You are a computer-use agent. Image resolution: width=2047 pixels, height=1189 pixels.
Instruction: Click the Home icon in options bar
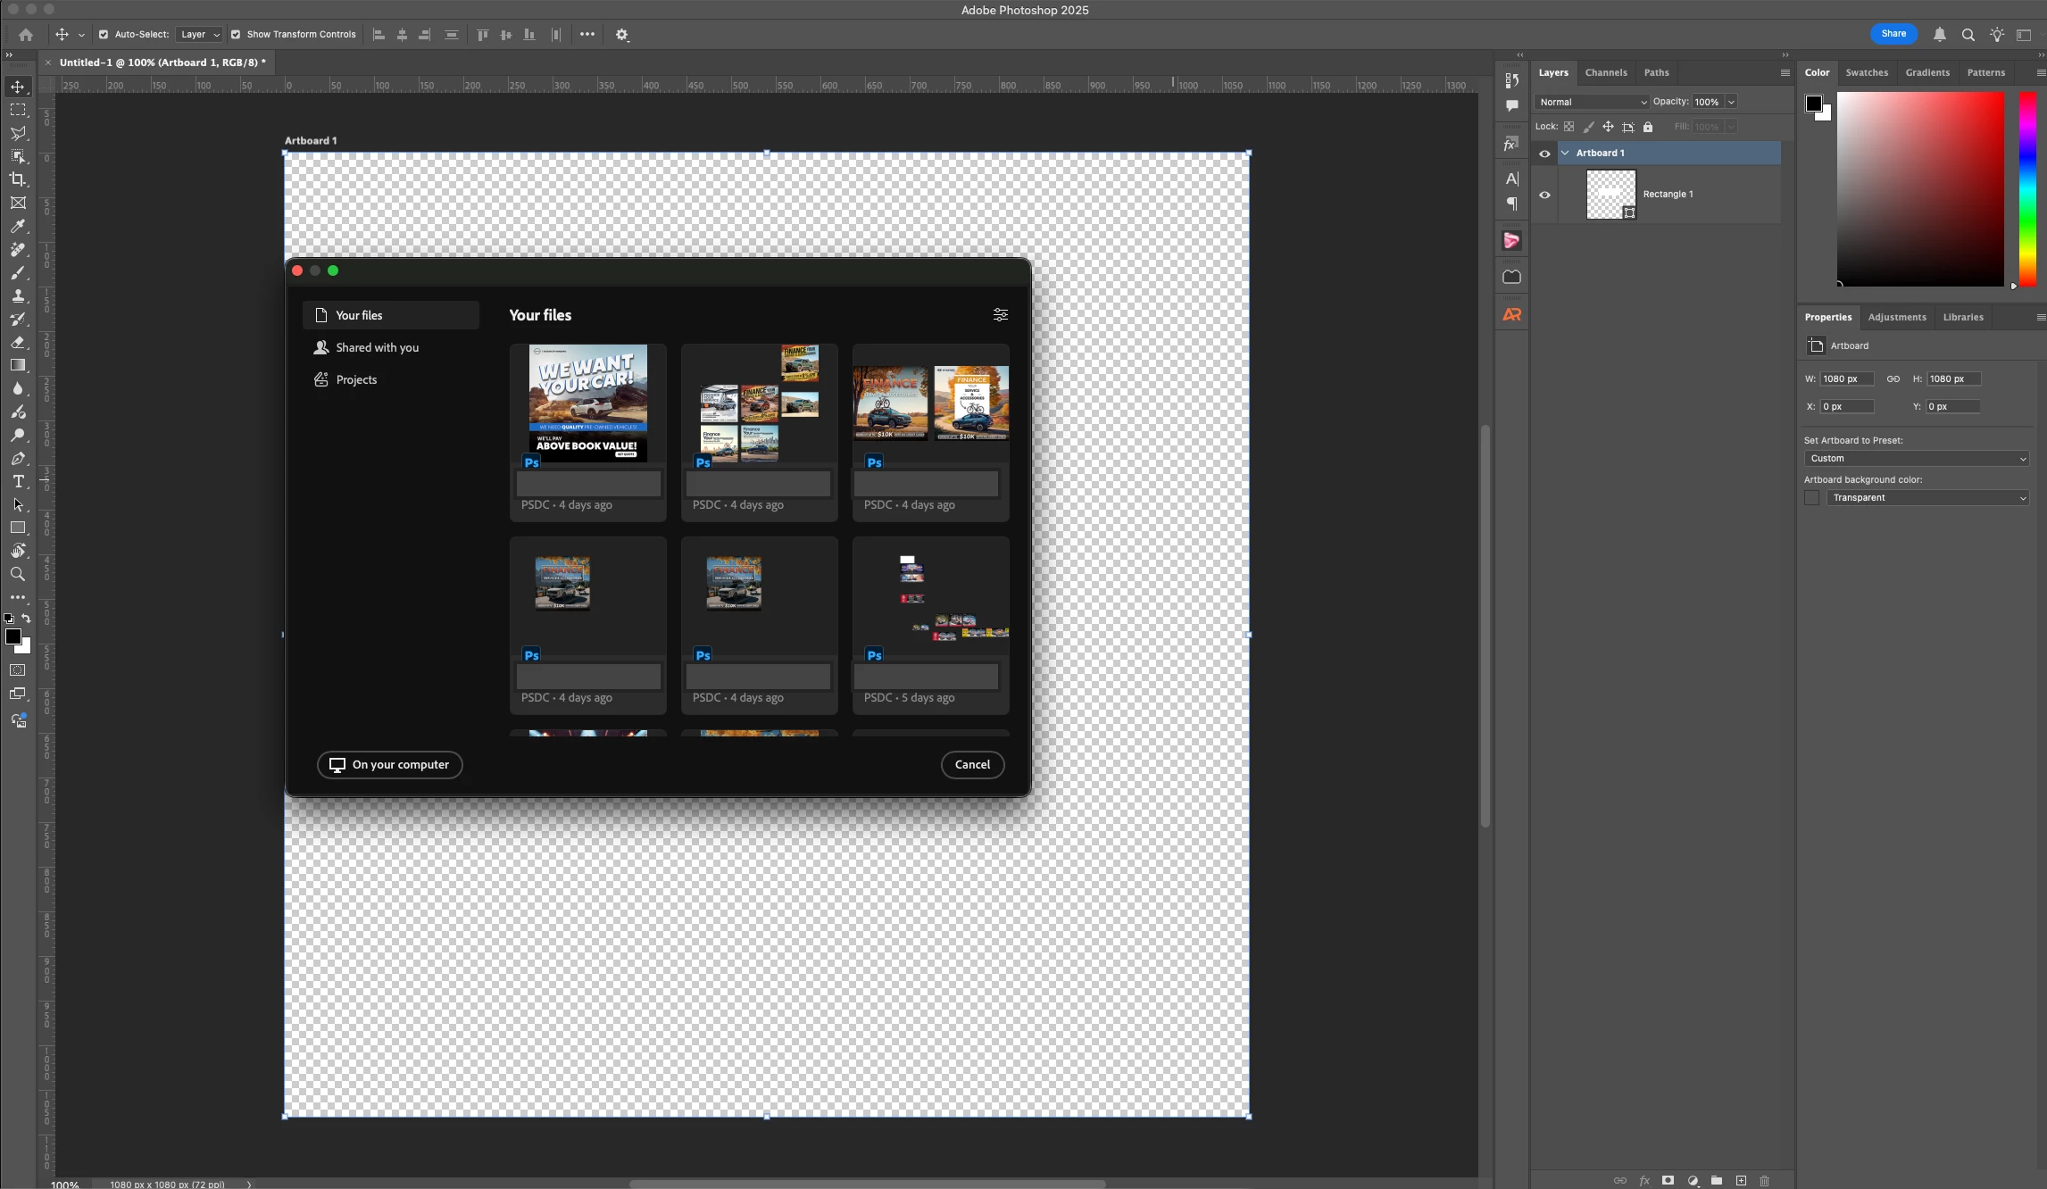tap(26, 35)
